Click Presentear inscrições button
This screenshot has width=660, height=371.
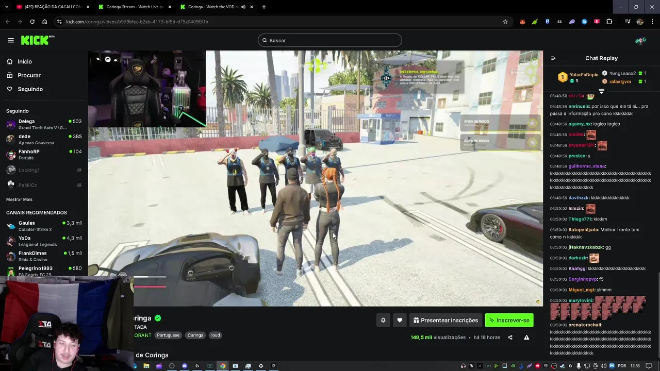[445, 320]
